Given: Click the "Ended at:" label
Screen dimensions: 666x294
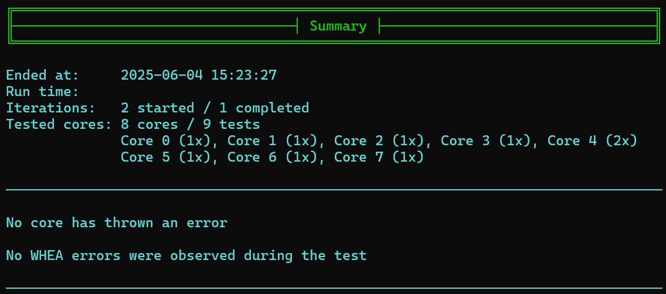Looking at the screenshot, I should point(42,76).
